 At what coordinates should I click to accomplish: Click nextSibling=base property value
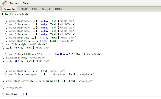(26, 41)
